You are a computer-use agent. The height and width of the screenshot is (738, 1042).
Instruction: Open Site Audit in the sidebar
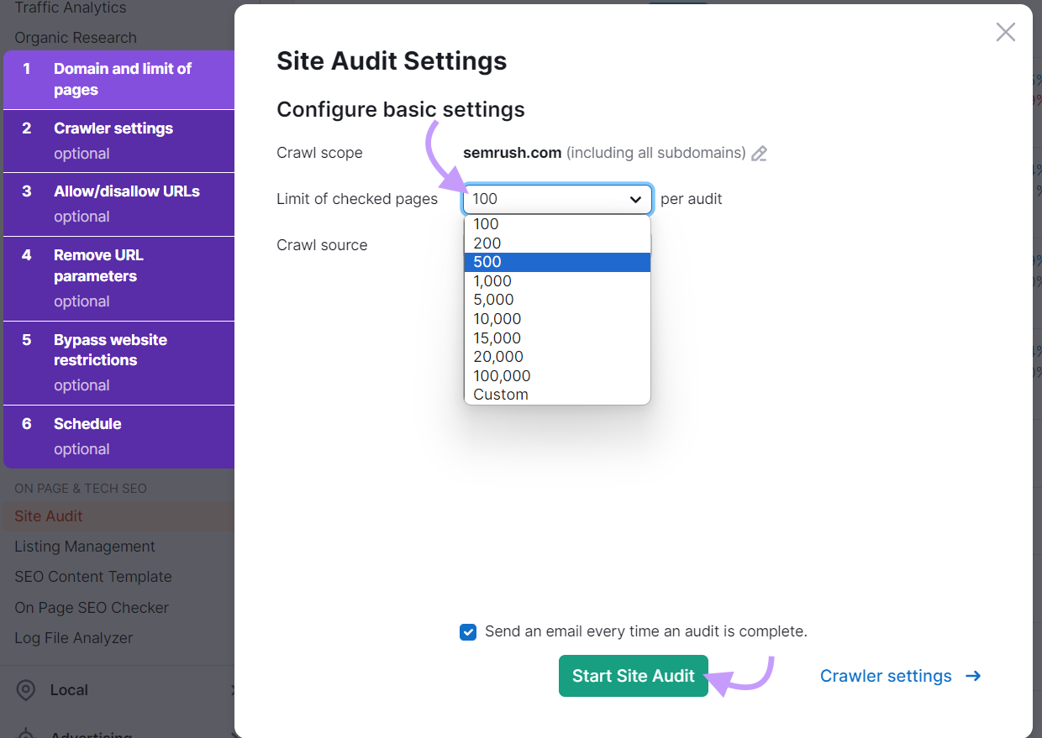[x=49, y=516]
